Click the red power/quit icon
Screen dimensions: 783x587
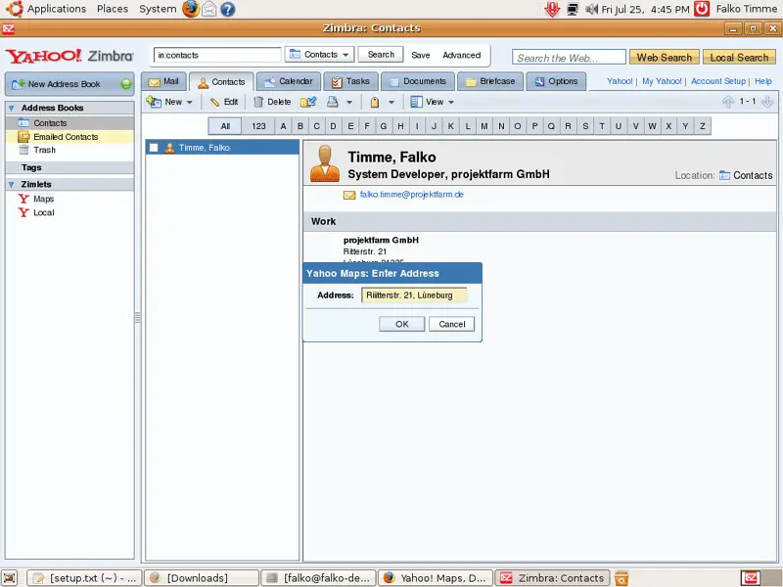coord(702,9)
